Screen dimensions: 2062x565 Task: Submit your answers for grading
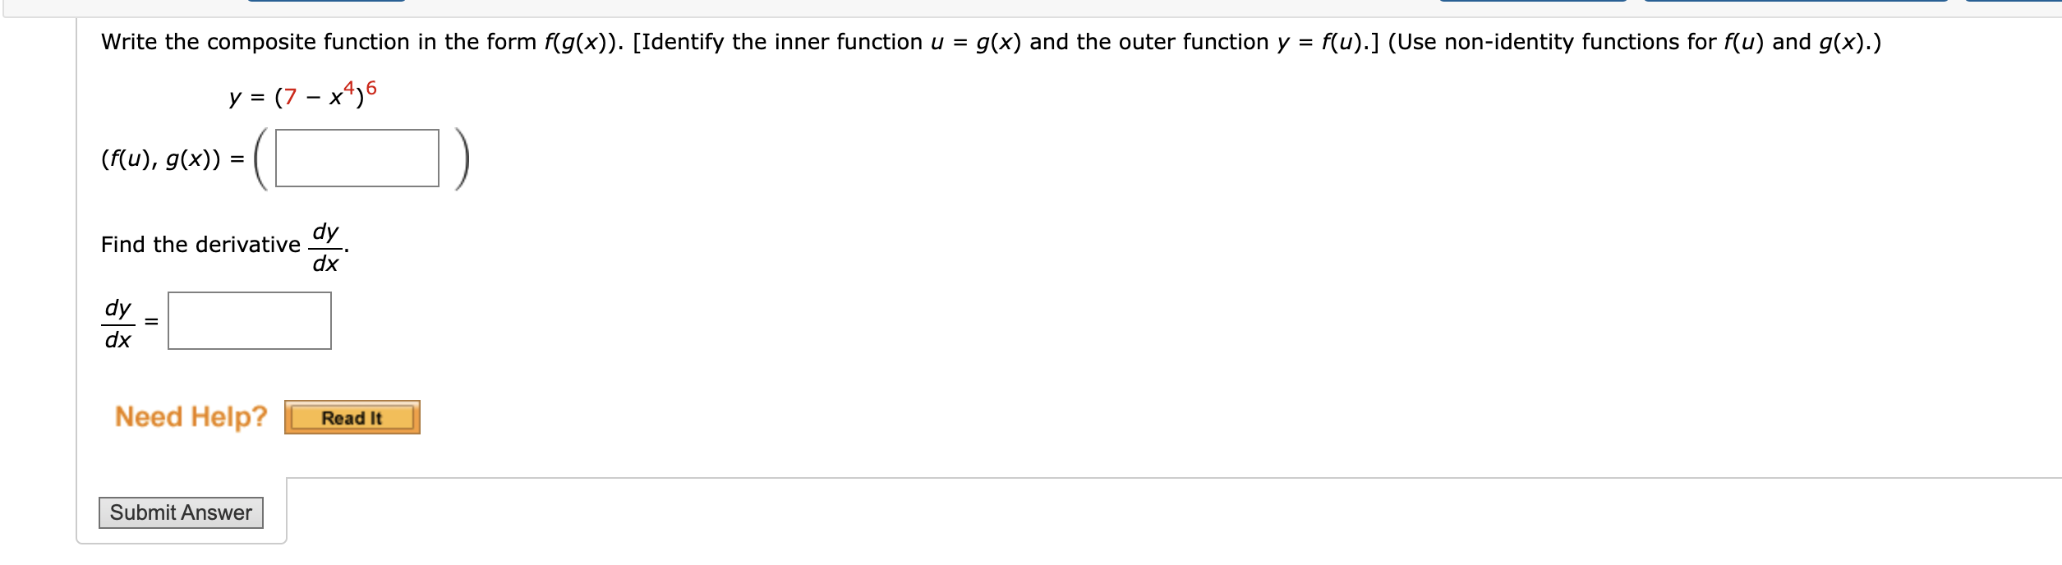(180, 512)
